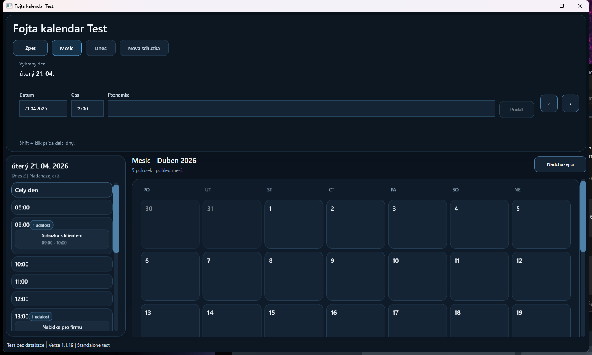Select day 16 in month grid
This screenshot has width=592, height=355.
[x=356, y=320]
